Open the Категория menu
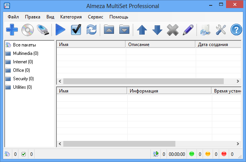This screenshot has width=246, height=162. (71, 17)
